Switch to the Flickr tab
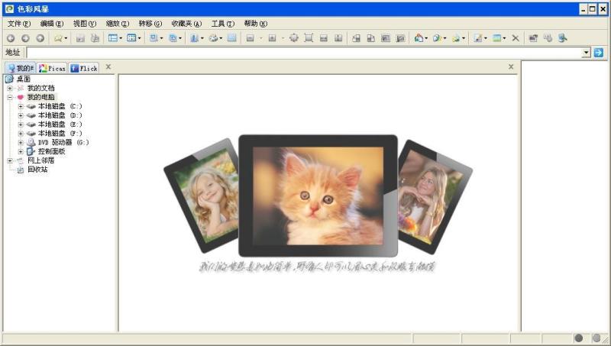611x346 pixels. [x=84, y=68]
